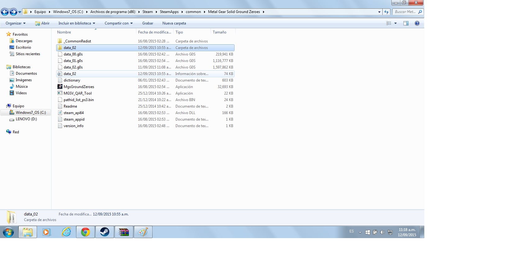
Task: Click the MGSV_QAR_Tool application icon
Action: (x=60, y=93)
